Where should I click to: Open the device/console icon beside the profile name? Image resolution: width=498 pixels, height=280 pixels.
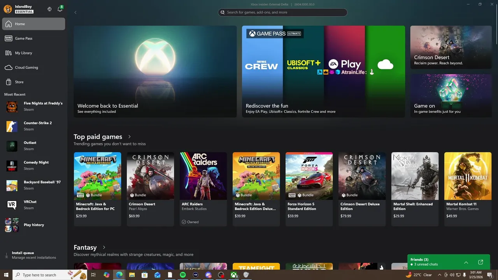49,9
